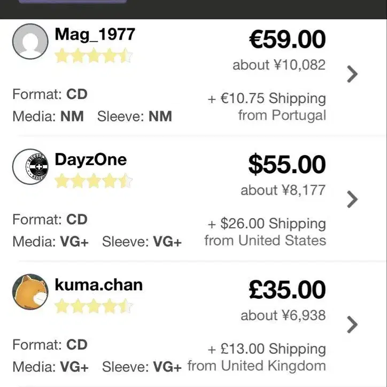Image resolution: width=387 pixels, height=387 pixels.
Task: Open kuma.chan's orange cat avatar
Action: tap(30, 292)
